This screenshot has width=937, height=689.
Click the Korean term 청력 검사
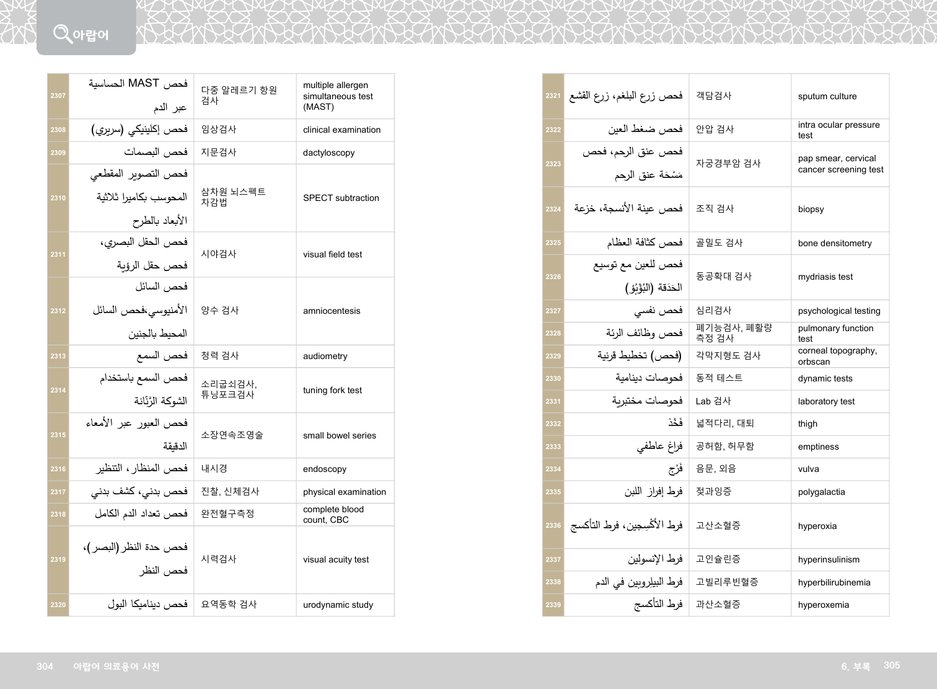point(219,356)
